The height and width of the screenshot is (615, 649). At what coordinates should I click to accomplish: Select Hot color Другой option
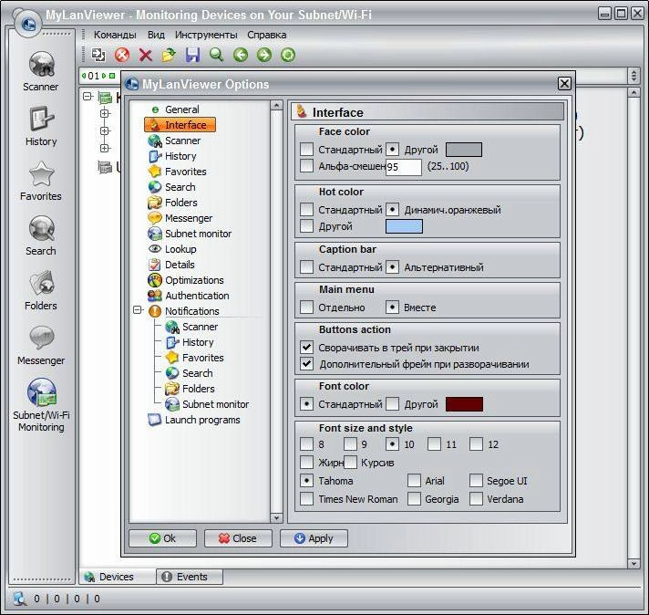pos(306,226)
